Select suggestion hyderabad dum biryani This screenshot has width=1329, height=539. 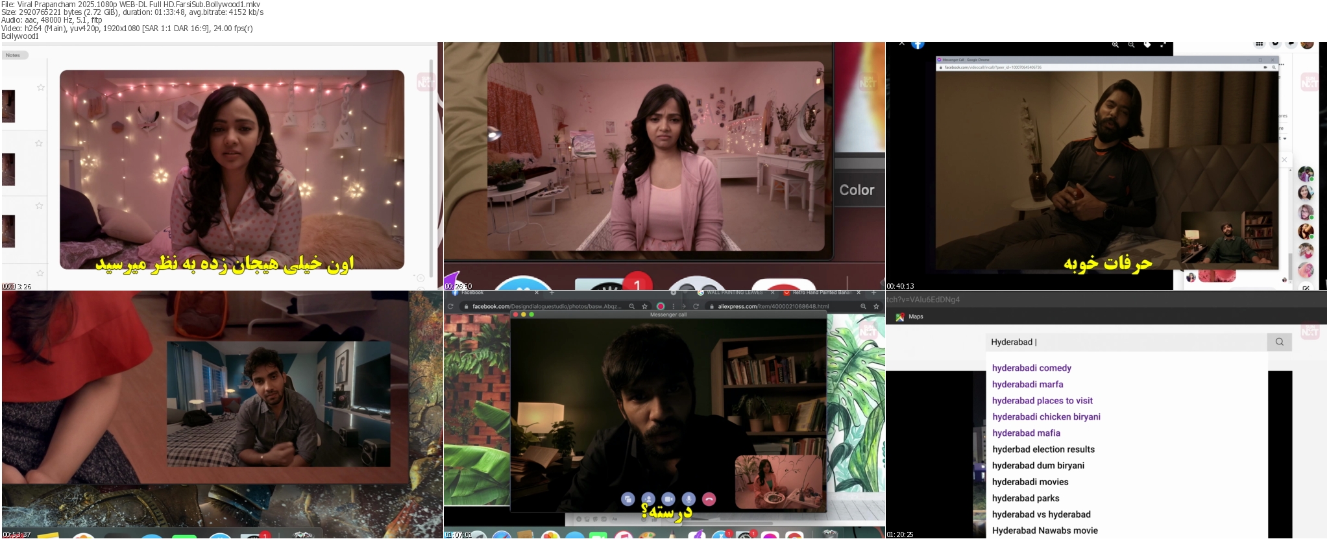(x=1038, y=465)
